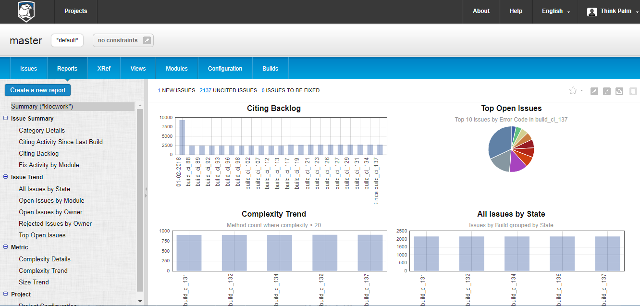Open the 2137 uncited issues link
Screen dimensions: 640x306
click(205, 90)
